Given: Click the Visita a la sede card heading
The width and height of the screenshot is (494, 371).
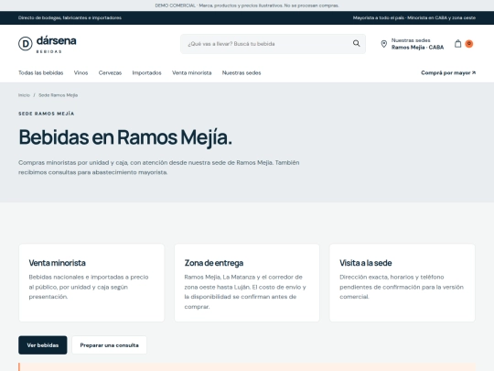Looking at the screenshot, I should click(365, 263).
